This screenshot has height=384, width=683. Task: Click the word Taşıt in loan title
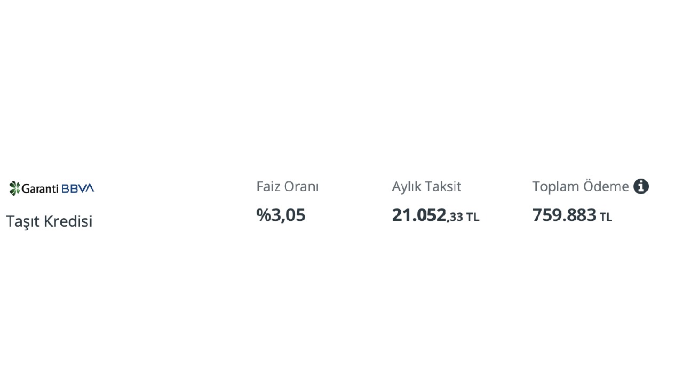click(x=22, y=221)
